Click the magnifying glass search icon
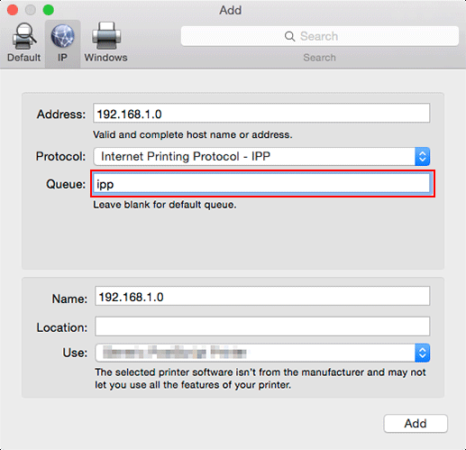This screenshot has height=450, width=466. point(289,36)
